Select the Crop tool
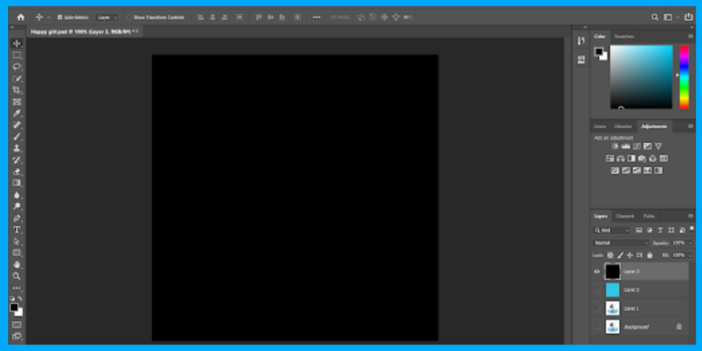Screen dimensions: 702x351 pyautogui.click(x=16, y=90)
